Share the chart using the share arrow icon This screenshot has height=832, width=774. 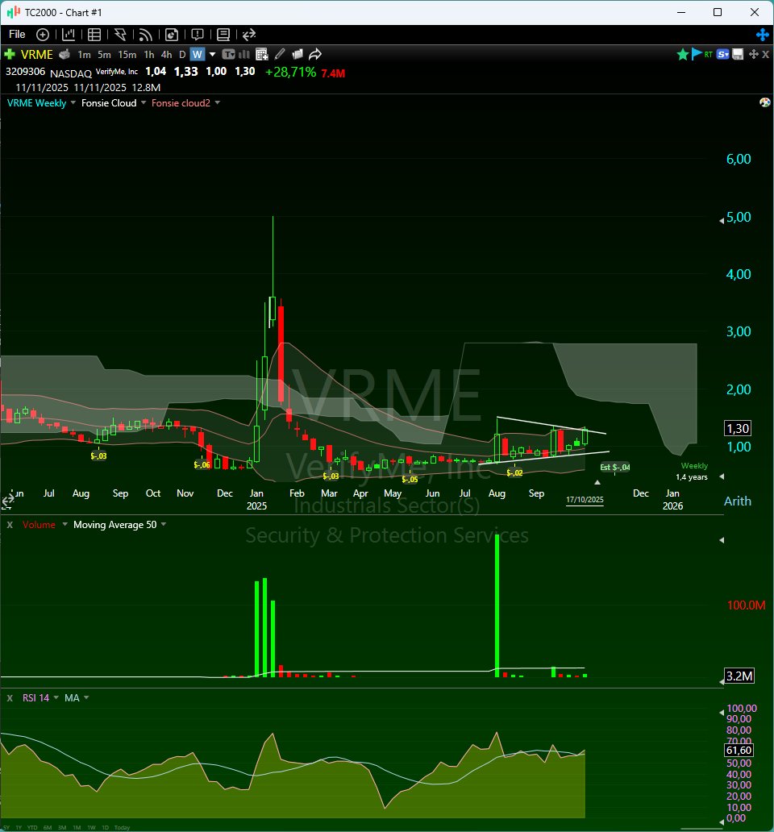click(315, 53)
